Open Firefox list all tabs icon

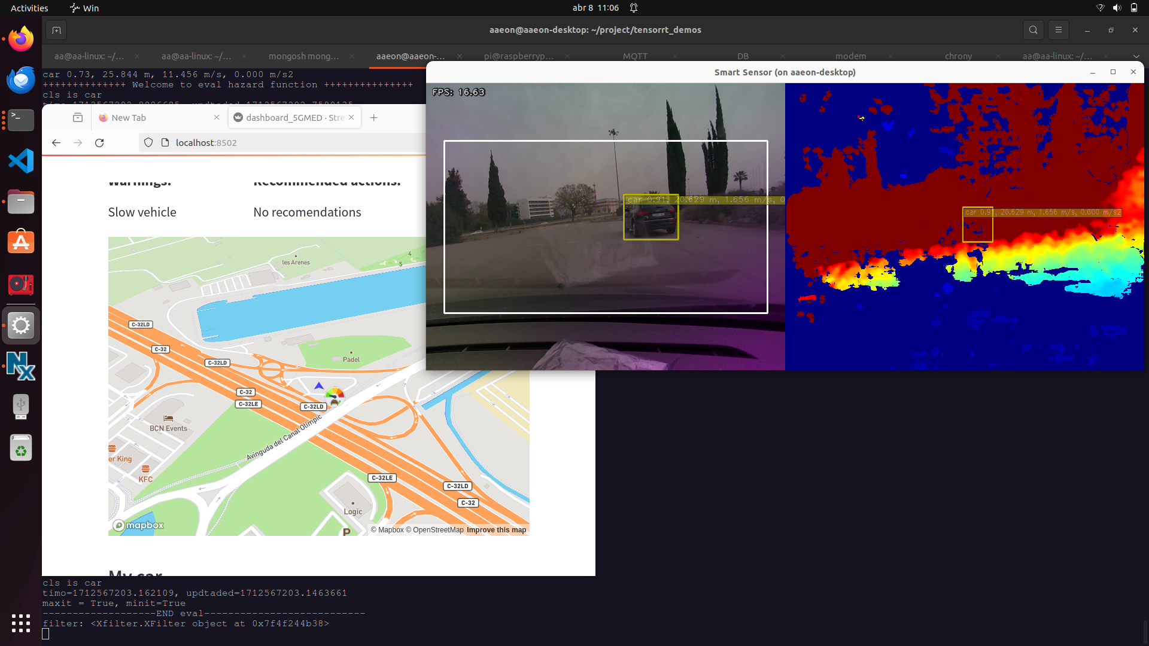[78, 118]
